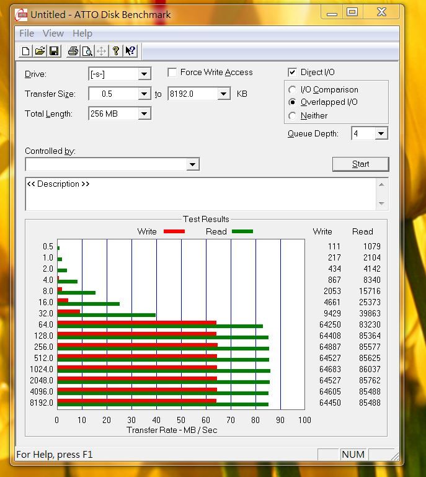Image resolution: width=426 pixels, height=477 pixels.
Task: Open the Help menu
Action: (82, 33)
